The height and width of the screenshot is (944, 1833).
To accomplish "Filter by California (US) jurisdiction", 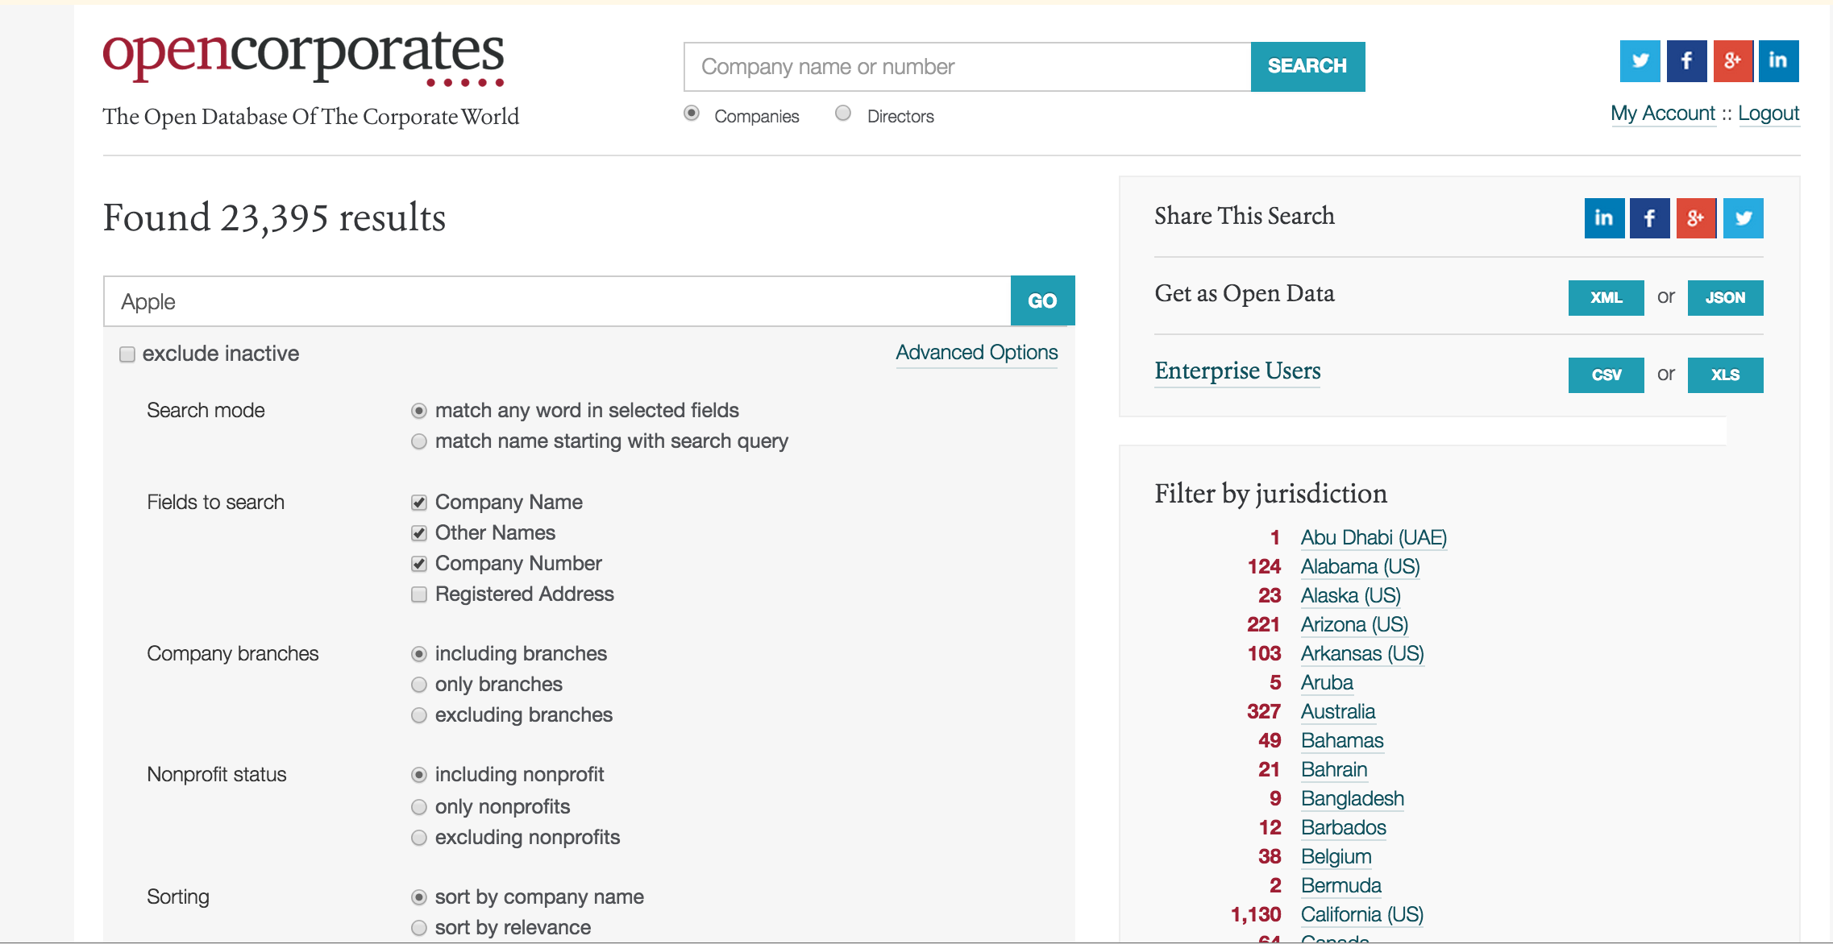I will click(x=1361, y=915).
